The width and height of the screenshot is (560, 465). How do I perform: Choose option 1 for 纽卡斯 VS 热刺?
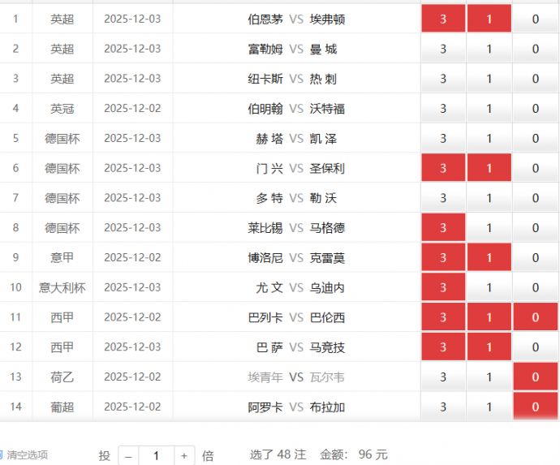[x=489, y=79]
